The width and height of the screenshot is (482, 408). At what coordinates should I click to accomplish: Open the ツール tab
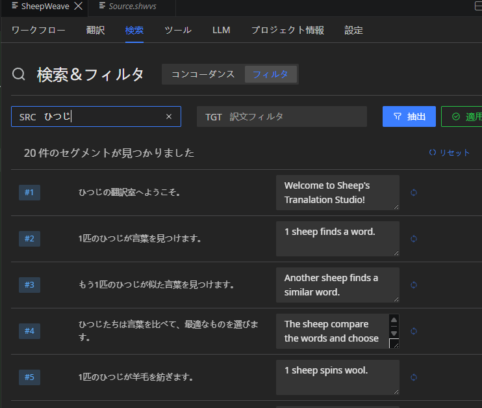(178, 30)
